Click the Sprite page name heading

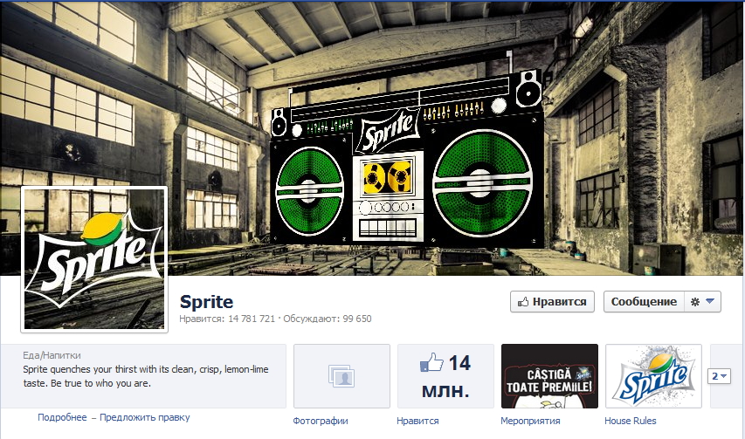(206, 302)
